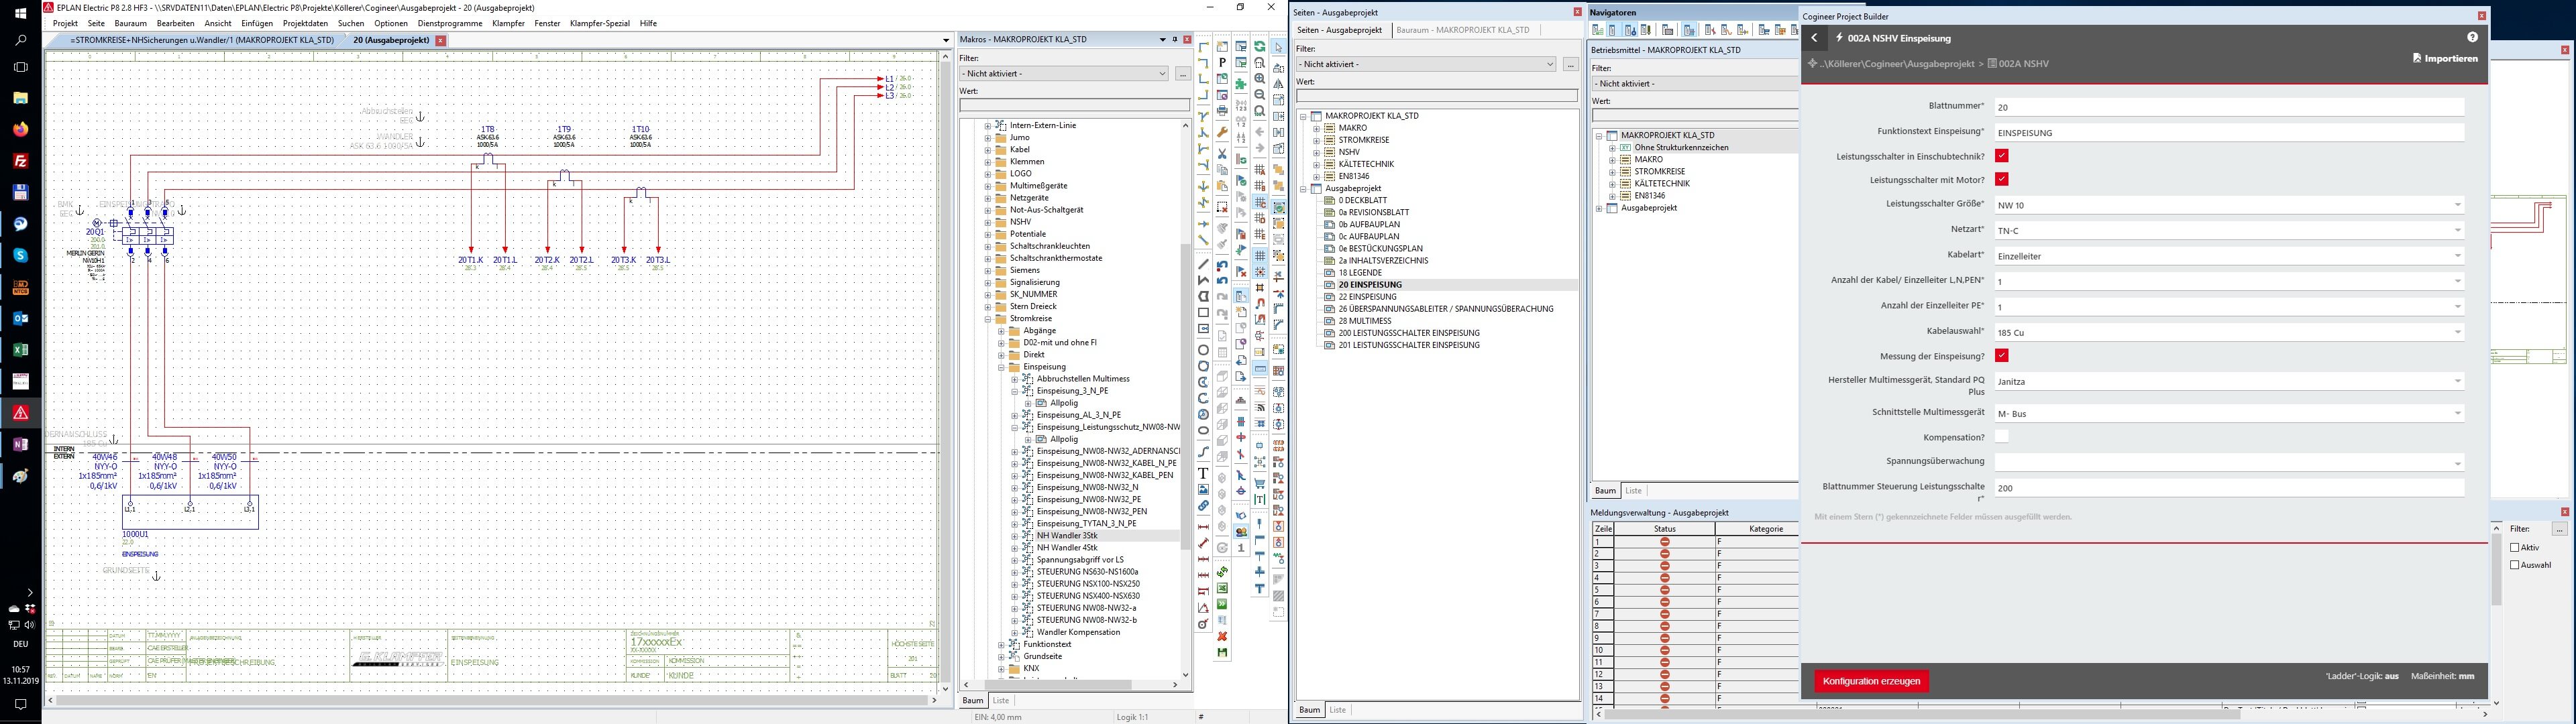This screenshot has height=724, width=2576.
Task: Open the Netzart dropdown
Action: (2457, 230)
